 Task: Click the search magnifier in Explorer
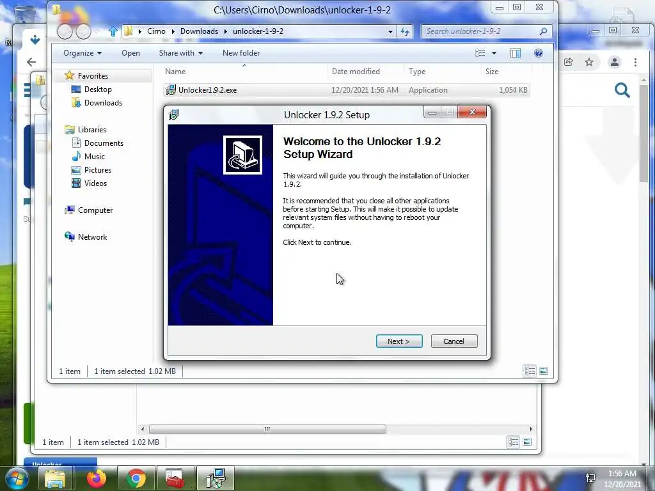click(544, 31)
